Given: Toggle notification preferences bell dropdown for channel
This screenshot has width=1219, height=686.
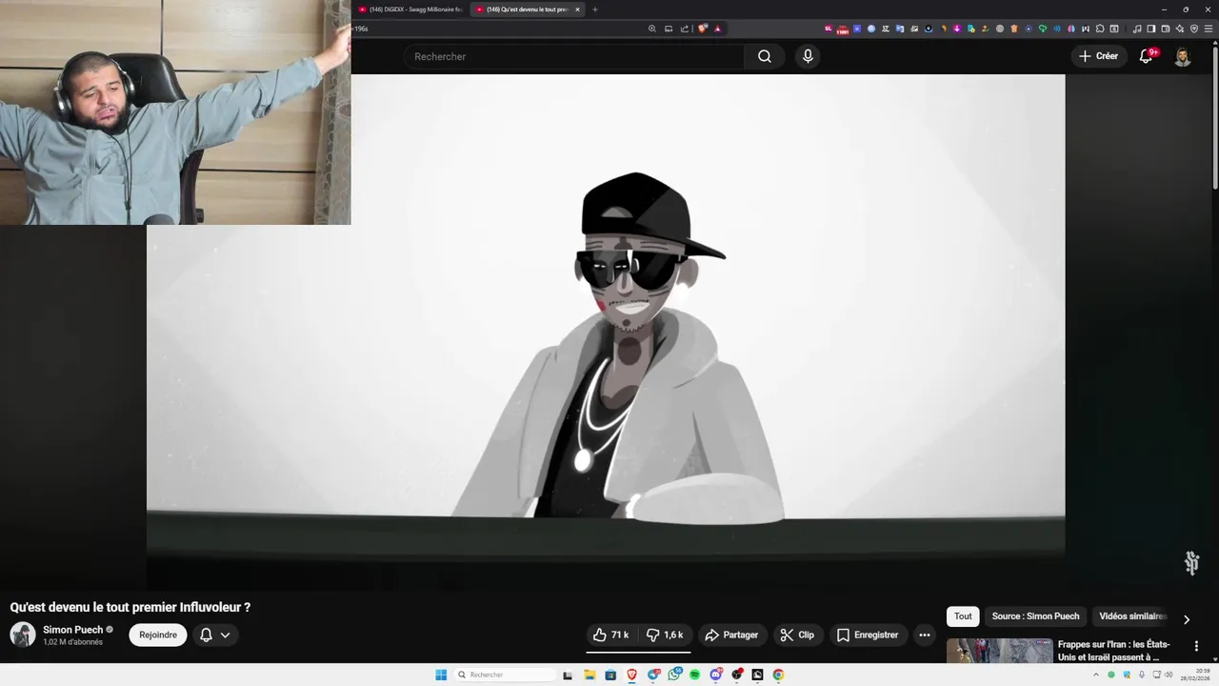Looking at the screenshot, I should pyautogui.click(x=215, y=635).
